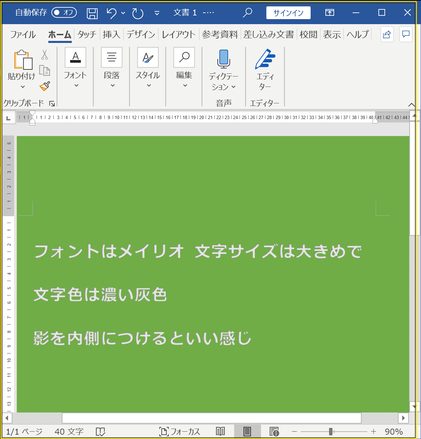Screen dimensions: 421x439
Task: Undo the last action
Action: (x=112, y=13)
